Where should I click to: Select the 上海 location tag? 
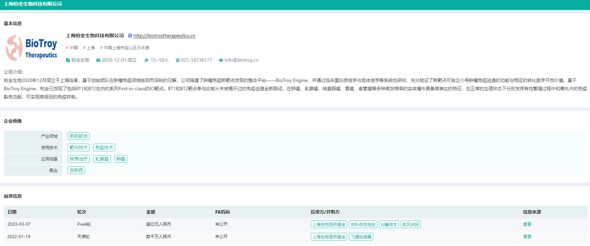(x=89, y=48)
